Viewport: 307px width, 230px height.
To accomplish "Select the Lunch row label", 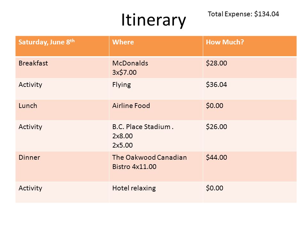I will click(x=62, y=110).
